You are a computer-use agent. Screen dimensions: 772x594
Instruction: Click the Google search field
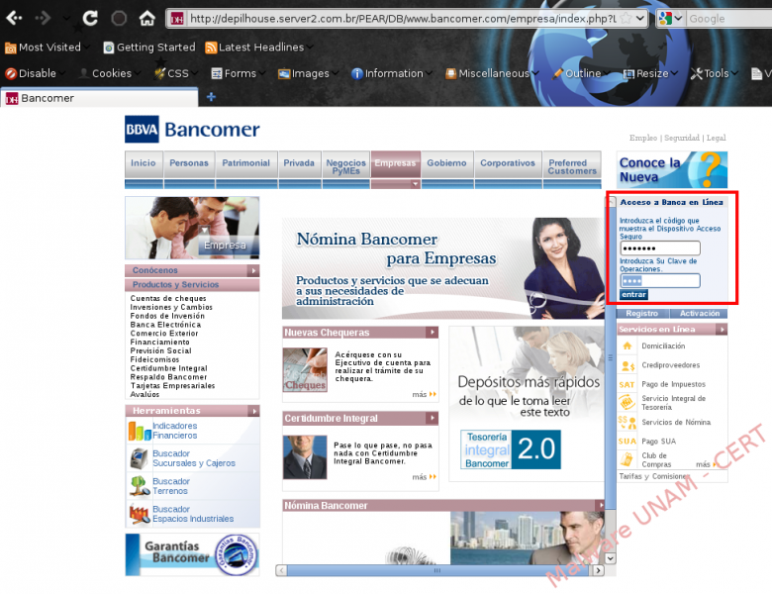pyautogui.click(x=728, y=19)
